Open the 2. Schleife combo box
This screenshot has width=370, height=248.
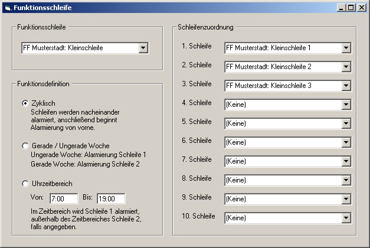click(x=346, y=67)
